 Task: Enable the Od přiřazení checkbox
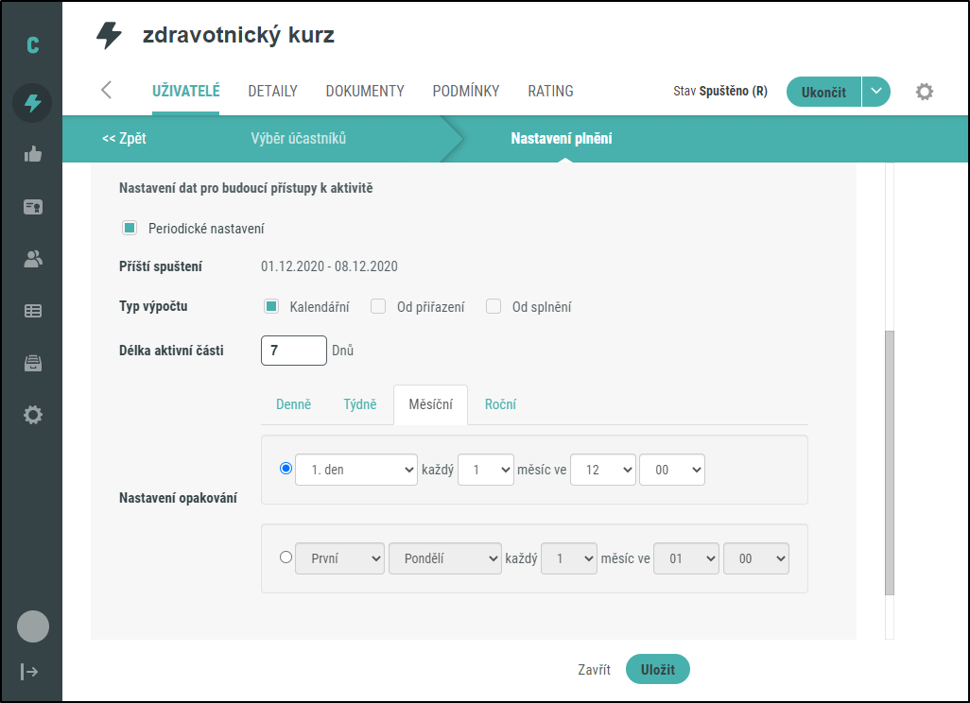(378, 306)
